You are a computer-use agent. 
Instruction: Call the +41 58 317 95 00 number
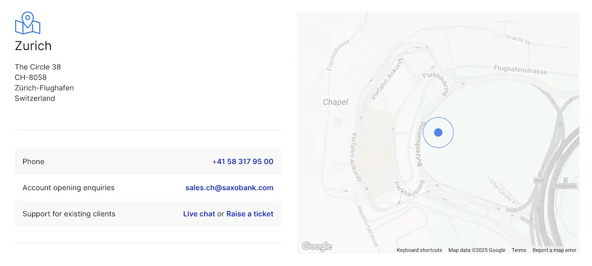point(243,162)
